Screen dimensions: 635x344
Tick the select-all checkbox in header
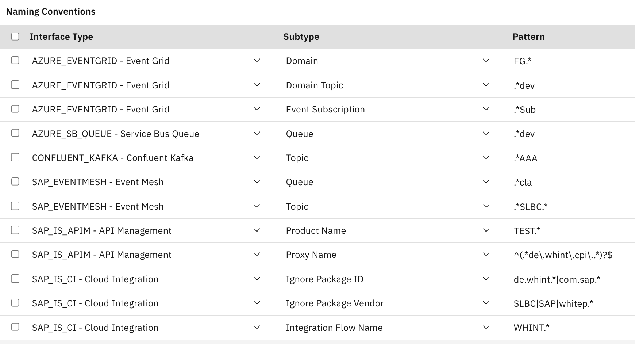point(15,37)
